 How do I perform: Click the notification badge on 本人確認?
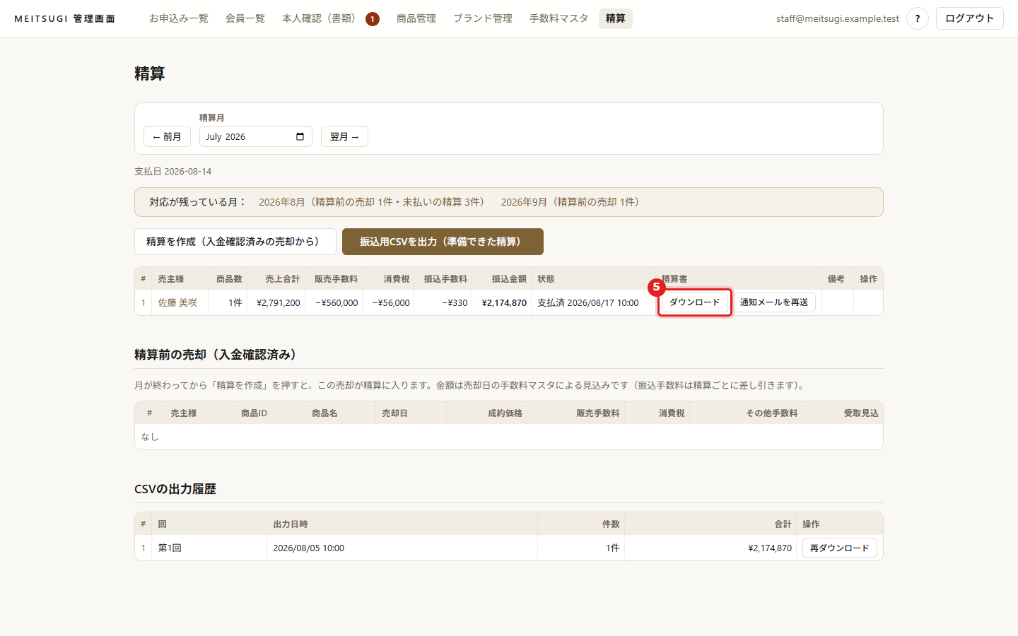373,19
